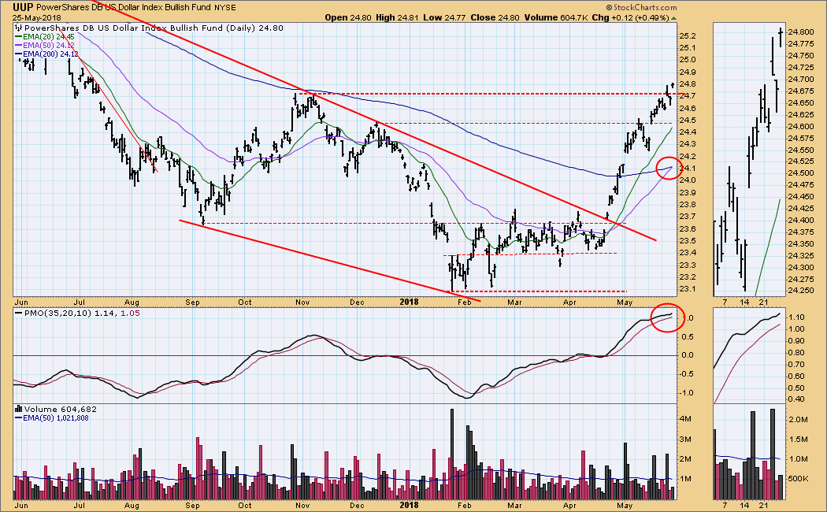This screenshot has width=827, height=512.
Task: Click the price bar icon beside the Daily legend
Action: pos(19,28)
